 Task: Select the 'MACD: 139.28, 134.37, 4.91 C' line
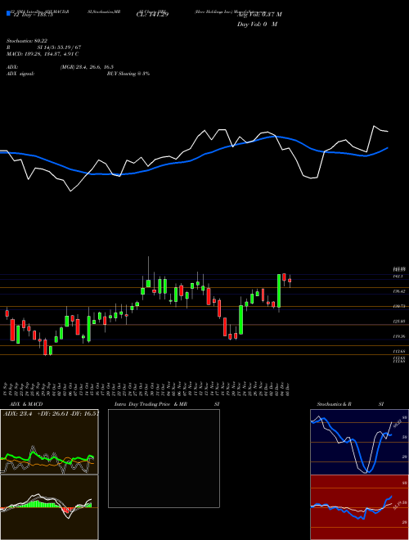coord(43,54)
